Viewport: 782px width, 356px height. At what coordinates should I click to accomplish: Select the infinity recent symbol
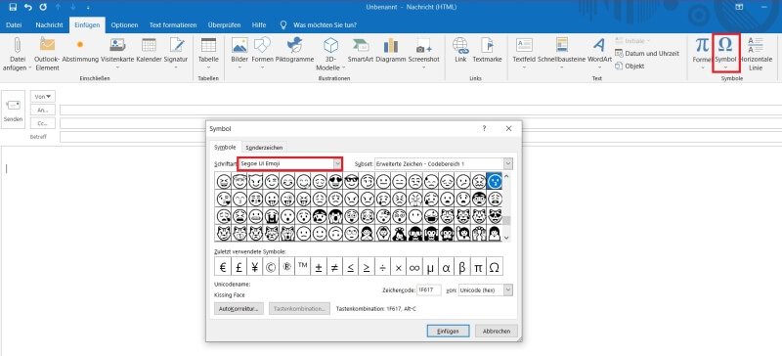click(x=413, y=267)
